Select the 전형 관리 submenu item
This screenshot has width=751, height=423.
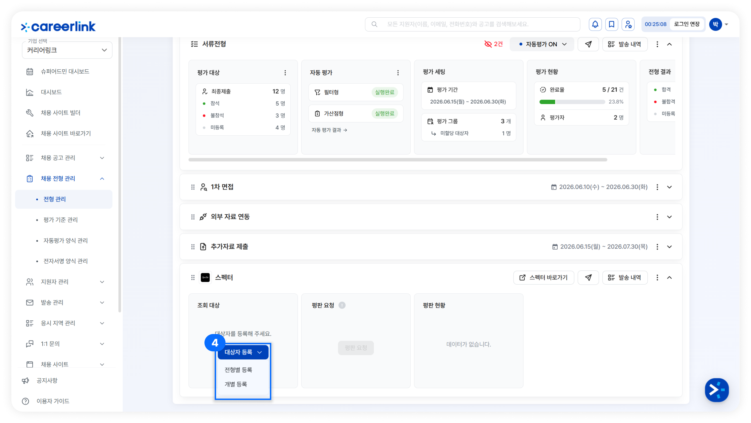point(64,199)
